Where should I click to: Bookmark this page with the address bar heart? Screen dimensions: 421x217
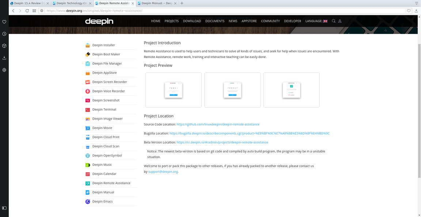(409, 11)
